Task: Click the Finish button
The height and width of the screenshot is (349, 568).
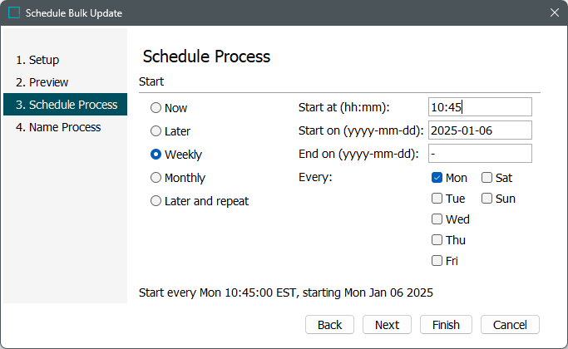Action: tap(446, 325)
